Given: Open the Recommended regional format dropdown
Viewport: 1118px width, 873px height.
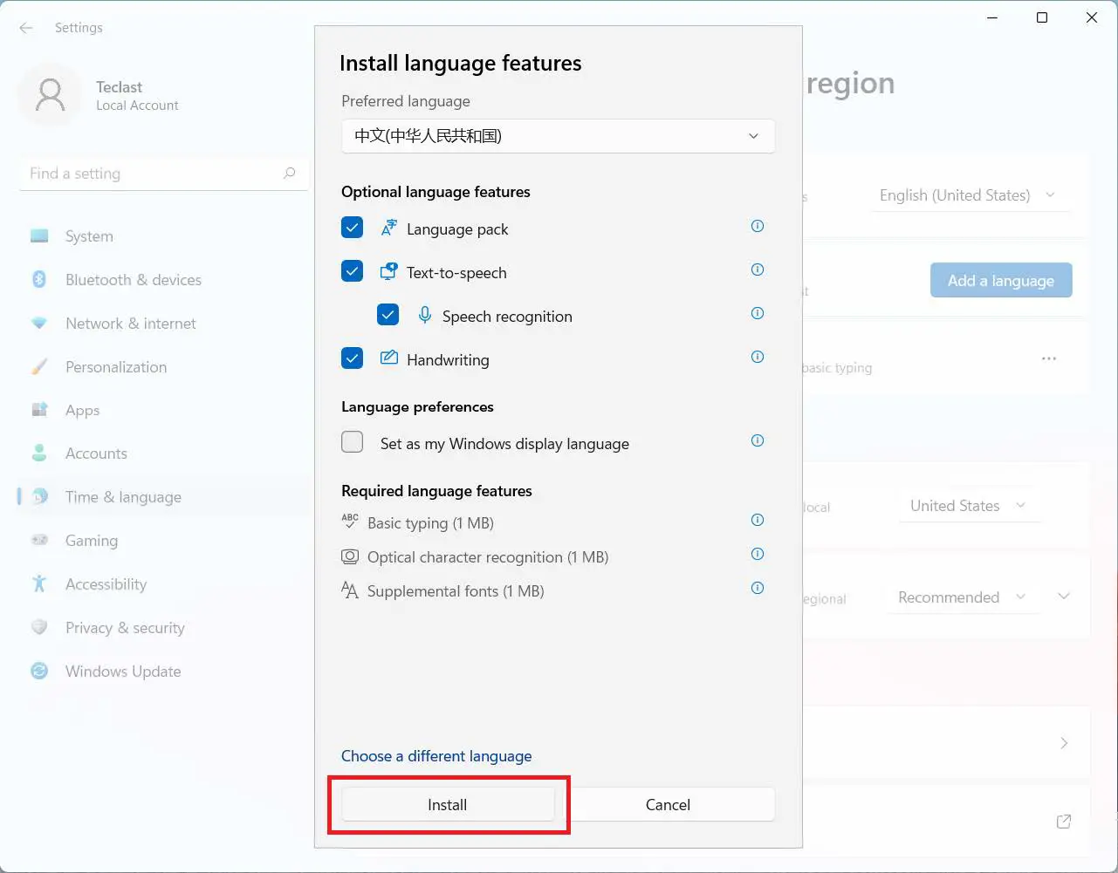Looking at the screenshot, I should pos(962,597).
